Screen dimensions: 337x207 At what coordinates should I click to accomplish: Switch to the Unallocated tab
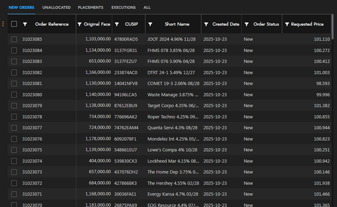(x=57, y=8)
